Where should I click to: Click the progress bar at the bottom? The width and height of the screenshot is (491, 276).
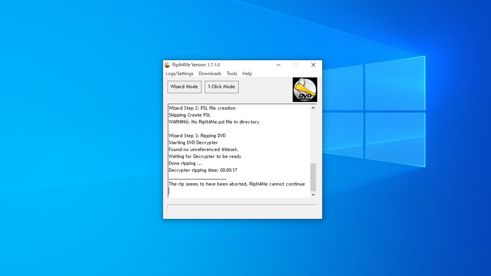(242, 207)
